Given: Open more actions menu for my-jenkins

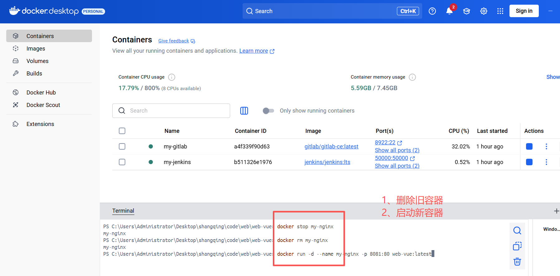Looking at the screenshot, I should [x=546, y=162].
